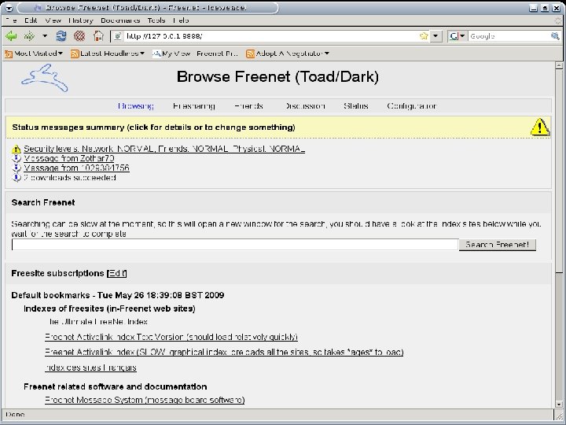Open the Help menu

(x=181, y=20)
